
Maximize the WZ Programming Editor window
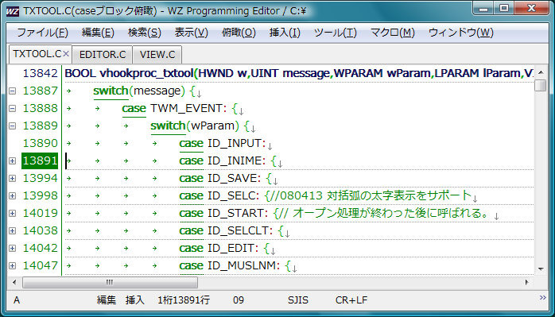pos(504,9)
